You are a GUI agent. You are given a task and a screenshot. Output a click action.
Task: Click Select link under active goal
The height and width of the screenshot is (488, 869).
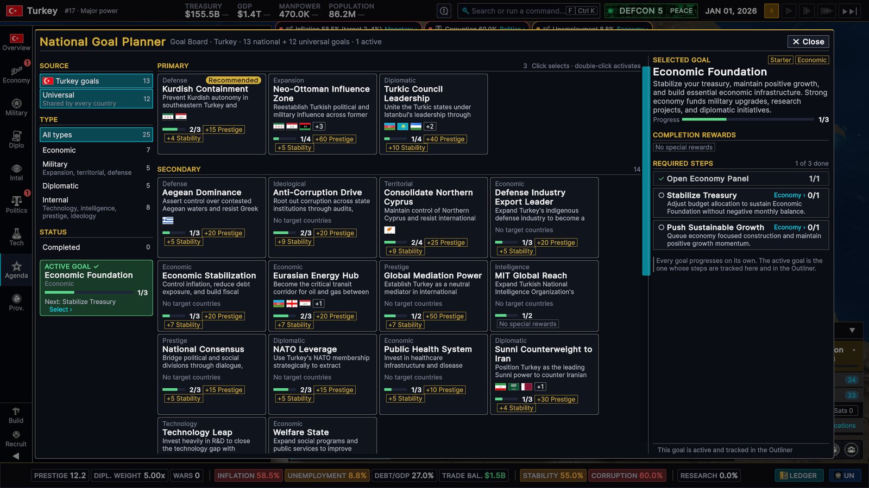coord(60,310)
